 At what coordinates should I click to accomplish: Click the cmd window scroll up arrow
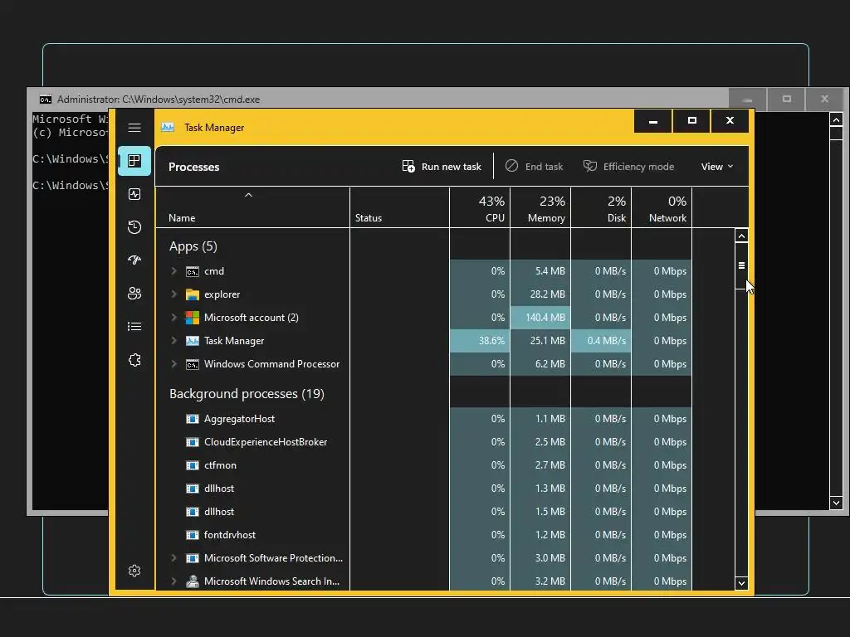pyautogui.click(x=836, y=119)
